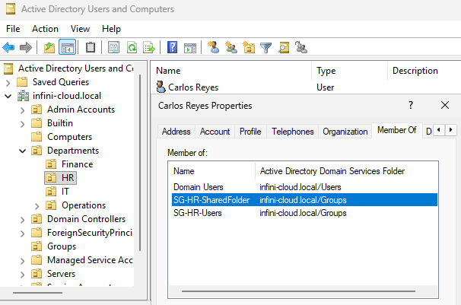
Task: Click the Forward arrow toolbar icon
Action: 26,47
